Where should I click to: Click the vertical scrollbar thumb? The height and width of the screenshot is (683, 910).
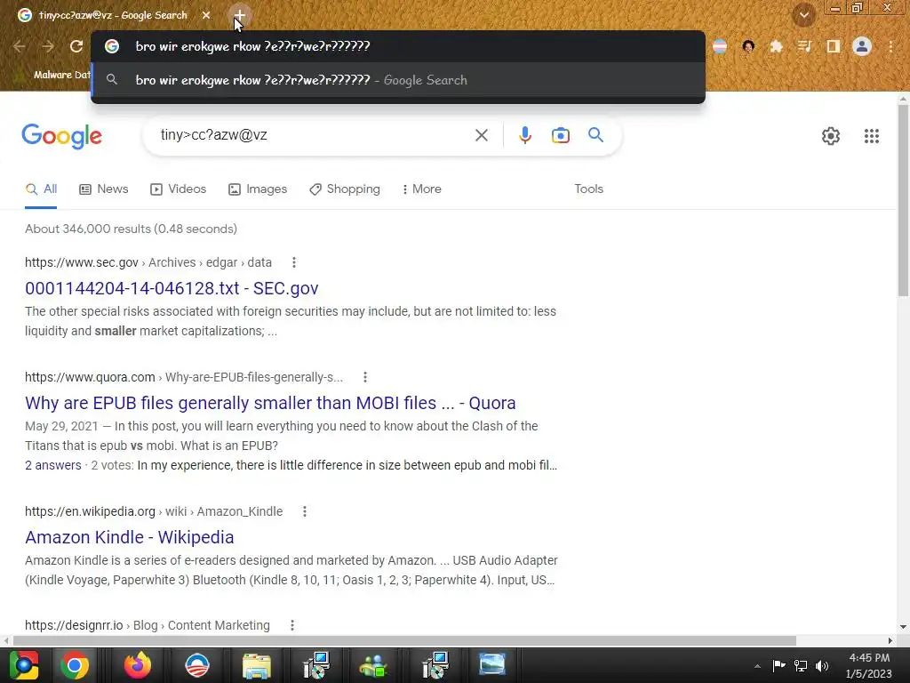point(903,200)
